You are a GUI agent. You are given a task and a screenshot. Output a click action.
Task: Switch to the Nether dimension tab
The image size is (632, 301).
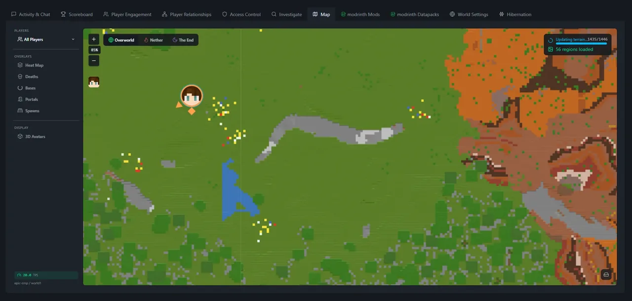[153, 40]
